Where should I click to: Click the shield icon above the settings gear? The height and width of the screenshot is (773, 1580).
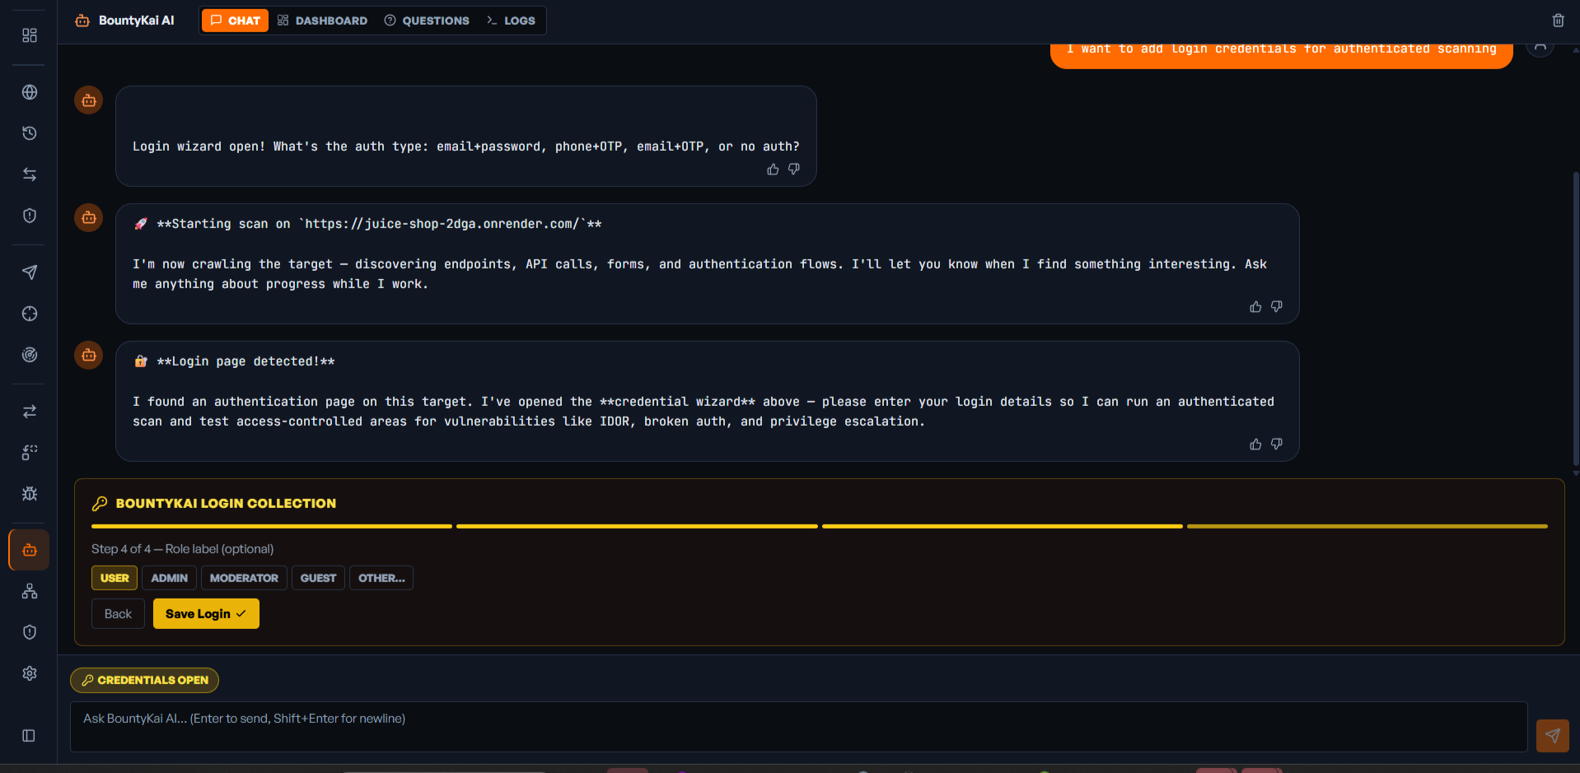[30, 632]
